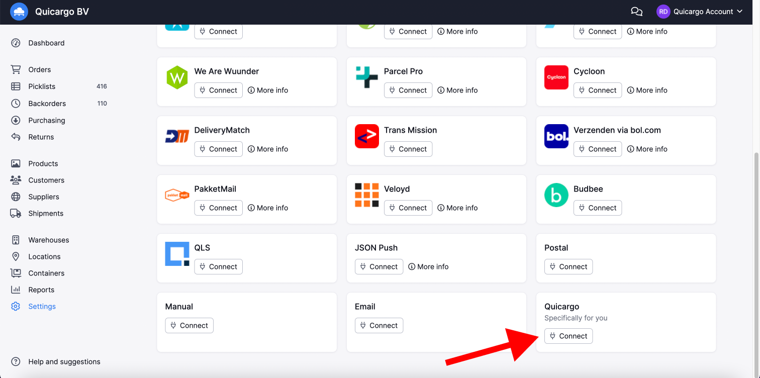Click the Customers people icon

tap(16, 180)
